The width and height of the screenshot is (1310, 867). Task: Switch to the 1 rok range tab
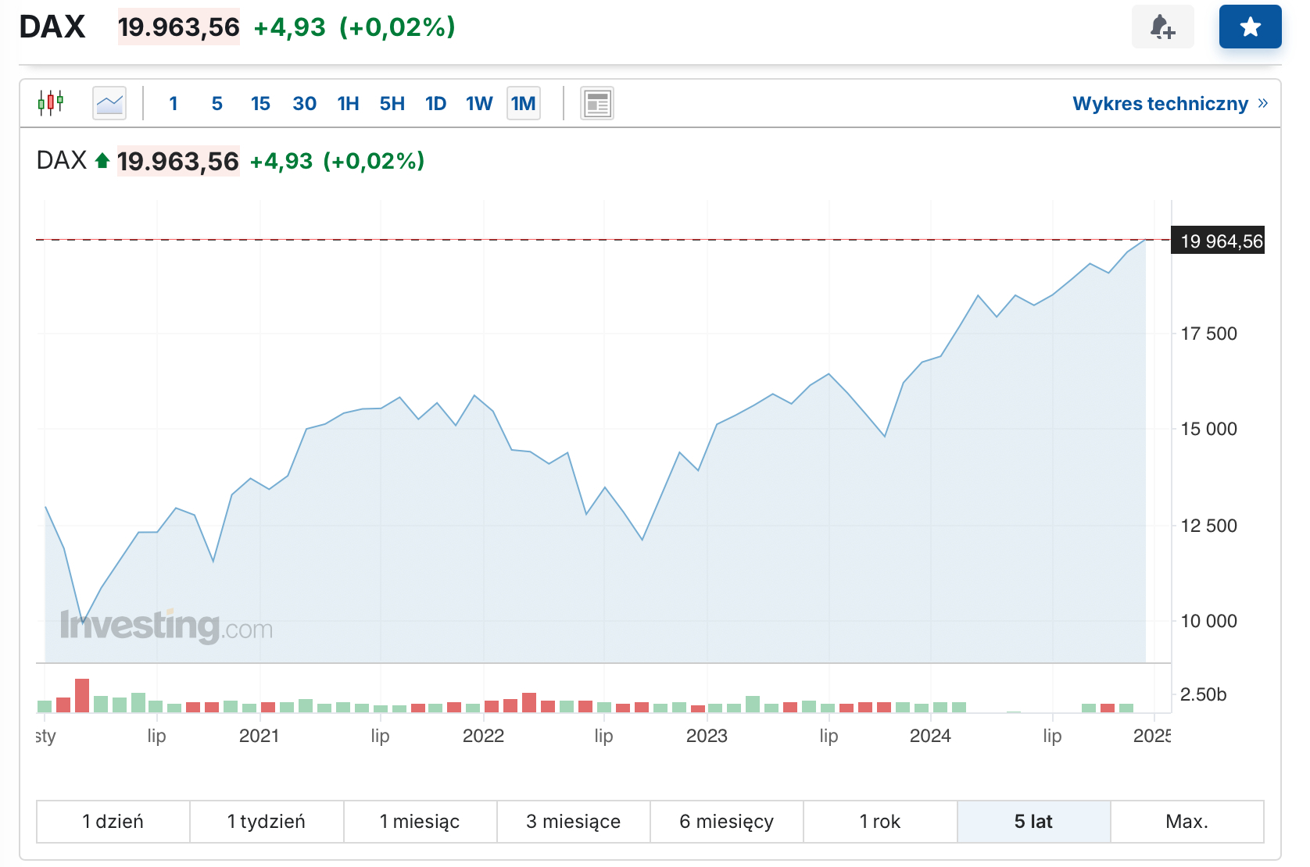point(880,822)
